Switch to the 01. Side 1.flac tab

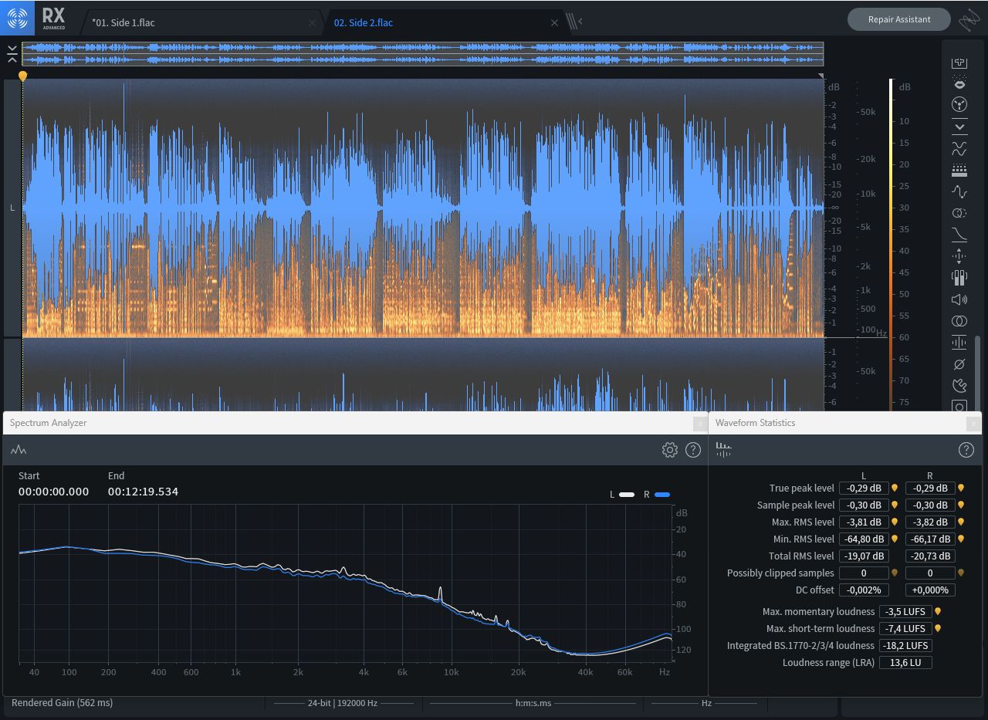[x=123, y=22]
